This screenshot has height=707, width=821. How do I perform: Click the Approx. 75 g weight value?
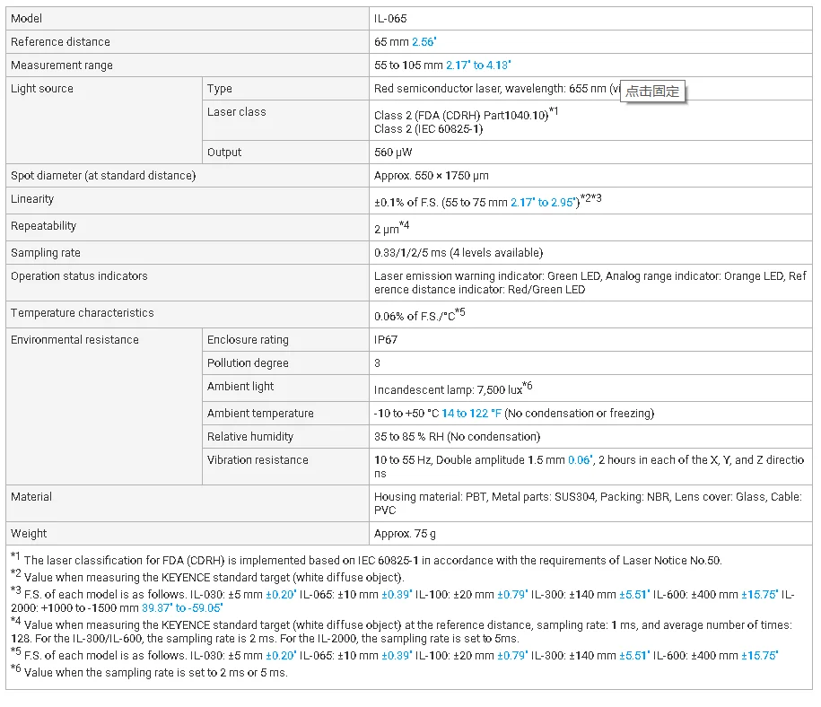405,534
